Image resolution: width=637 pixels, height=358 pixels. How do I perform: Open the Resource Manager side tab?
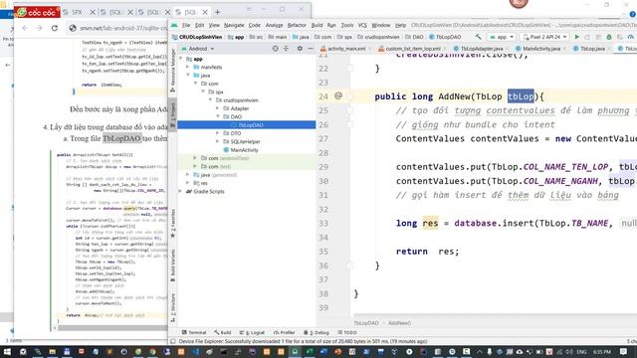172,70
